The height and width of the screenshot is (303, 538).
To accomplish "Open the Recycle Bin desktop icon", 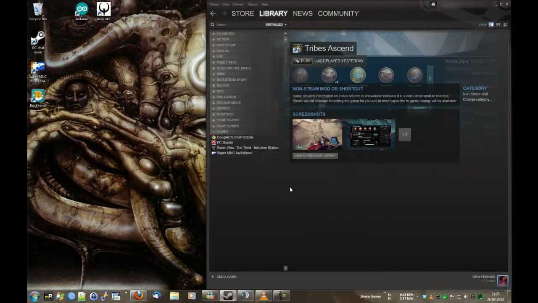I will pyautogui.click(x=38, y=11).
